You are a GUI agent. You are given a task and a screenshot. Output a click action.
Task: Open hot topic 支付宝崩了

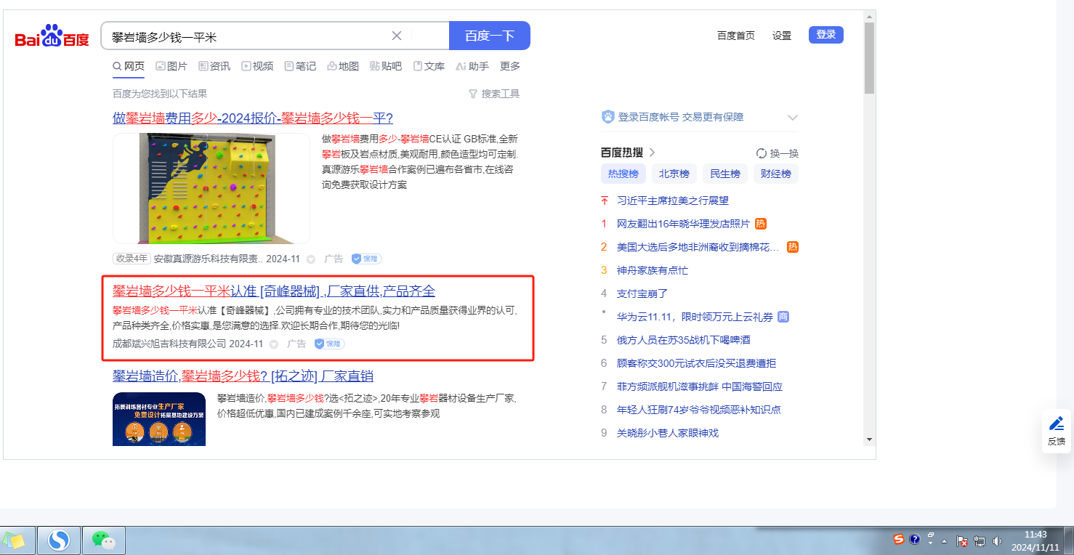[642, 293]
